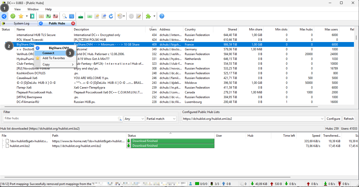Select the 'POL Wezel Tczewski' hub row
The image size is (359, 187).
tap(177, 40)
